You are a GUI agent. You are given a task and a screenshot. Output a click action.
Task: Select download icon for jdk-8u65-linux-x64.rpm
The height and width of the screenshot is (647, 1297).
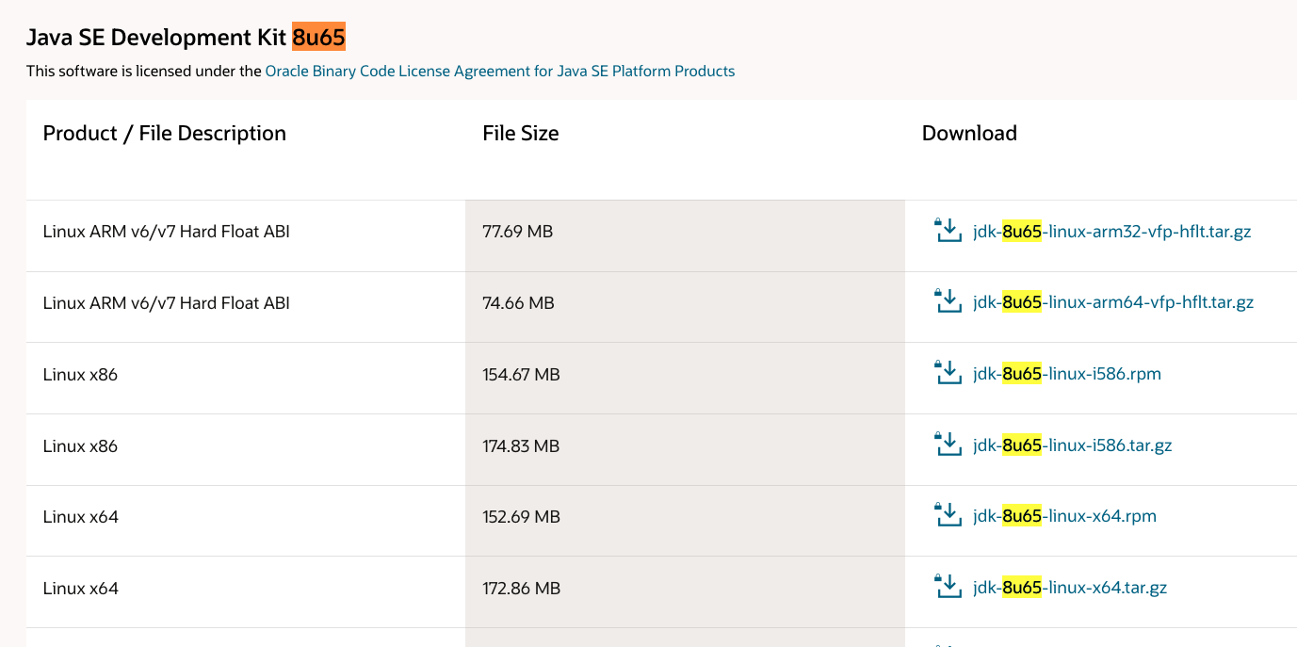coord(948,516)
